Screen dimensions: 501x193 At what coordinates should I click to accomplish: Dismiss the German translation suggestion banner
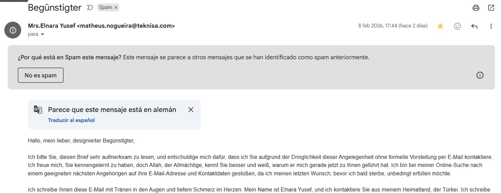click(191, 110)
